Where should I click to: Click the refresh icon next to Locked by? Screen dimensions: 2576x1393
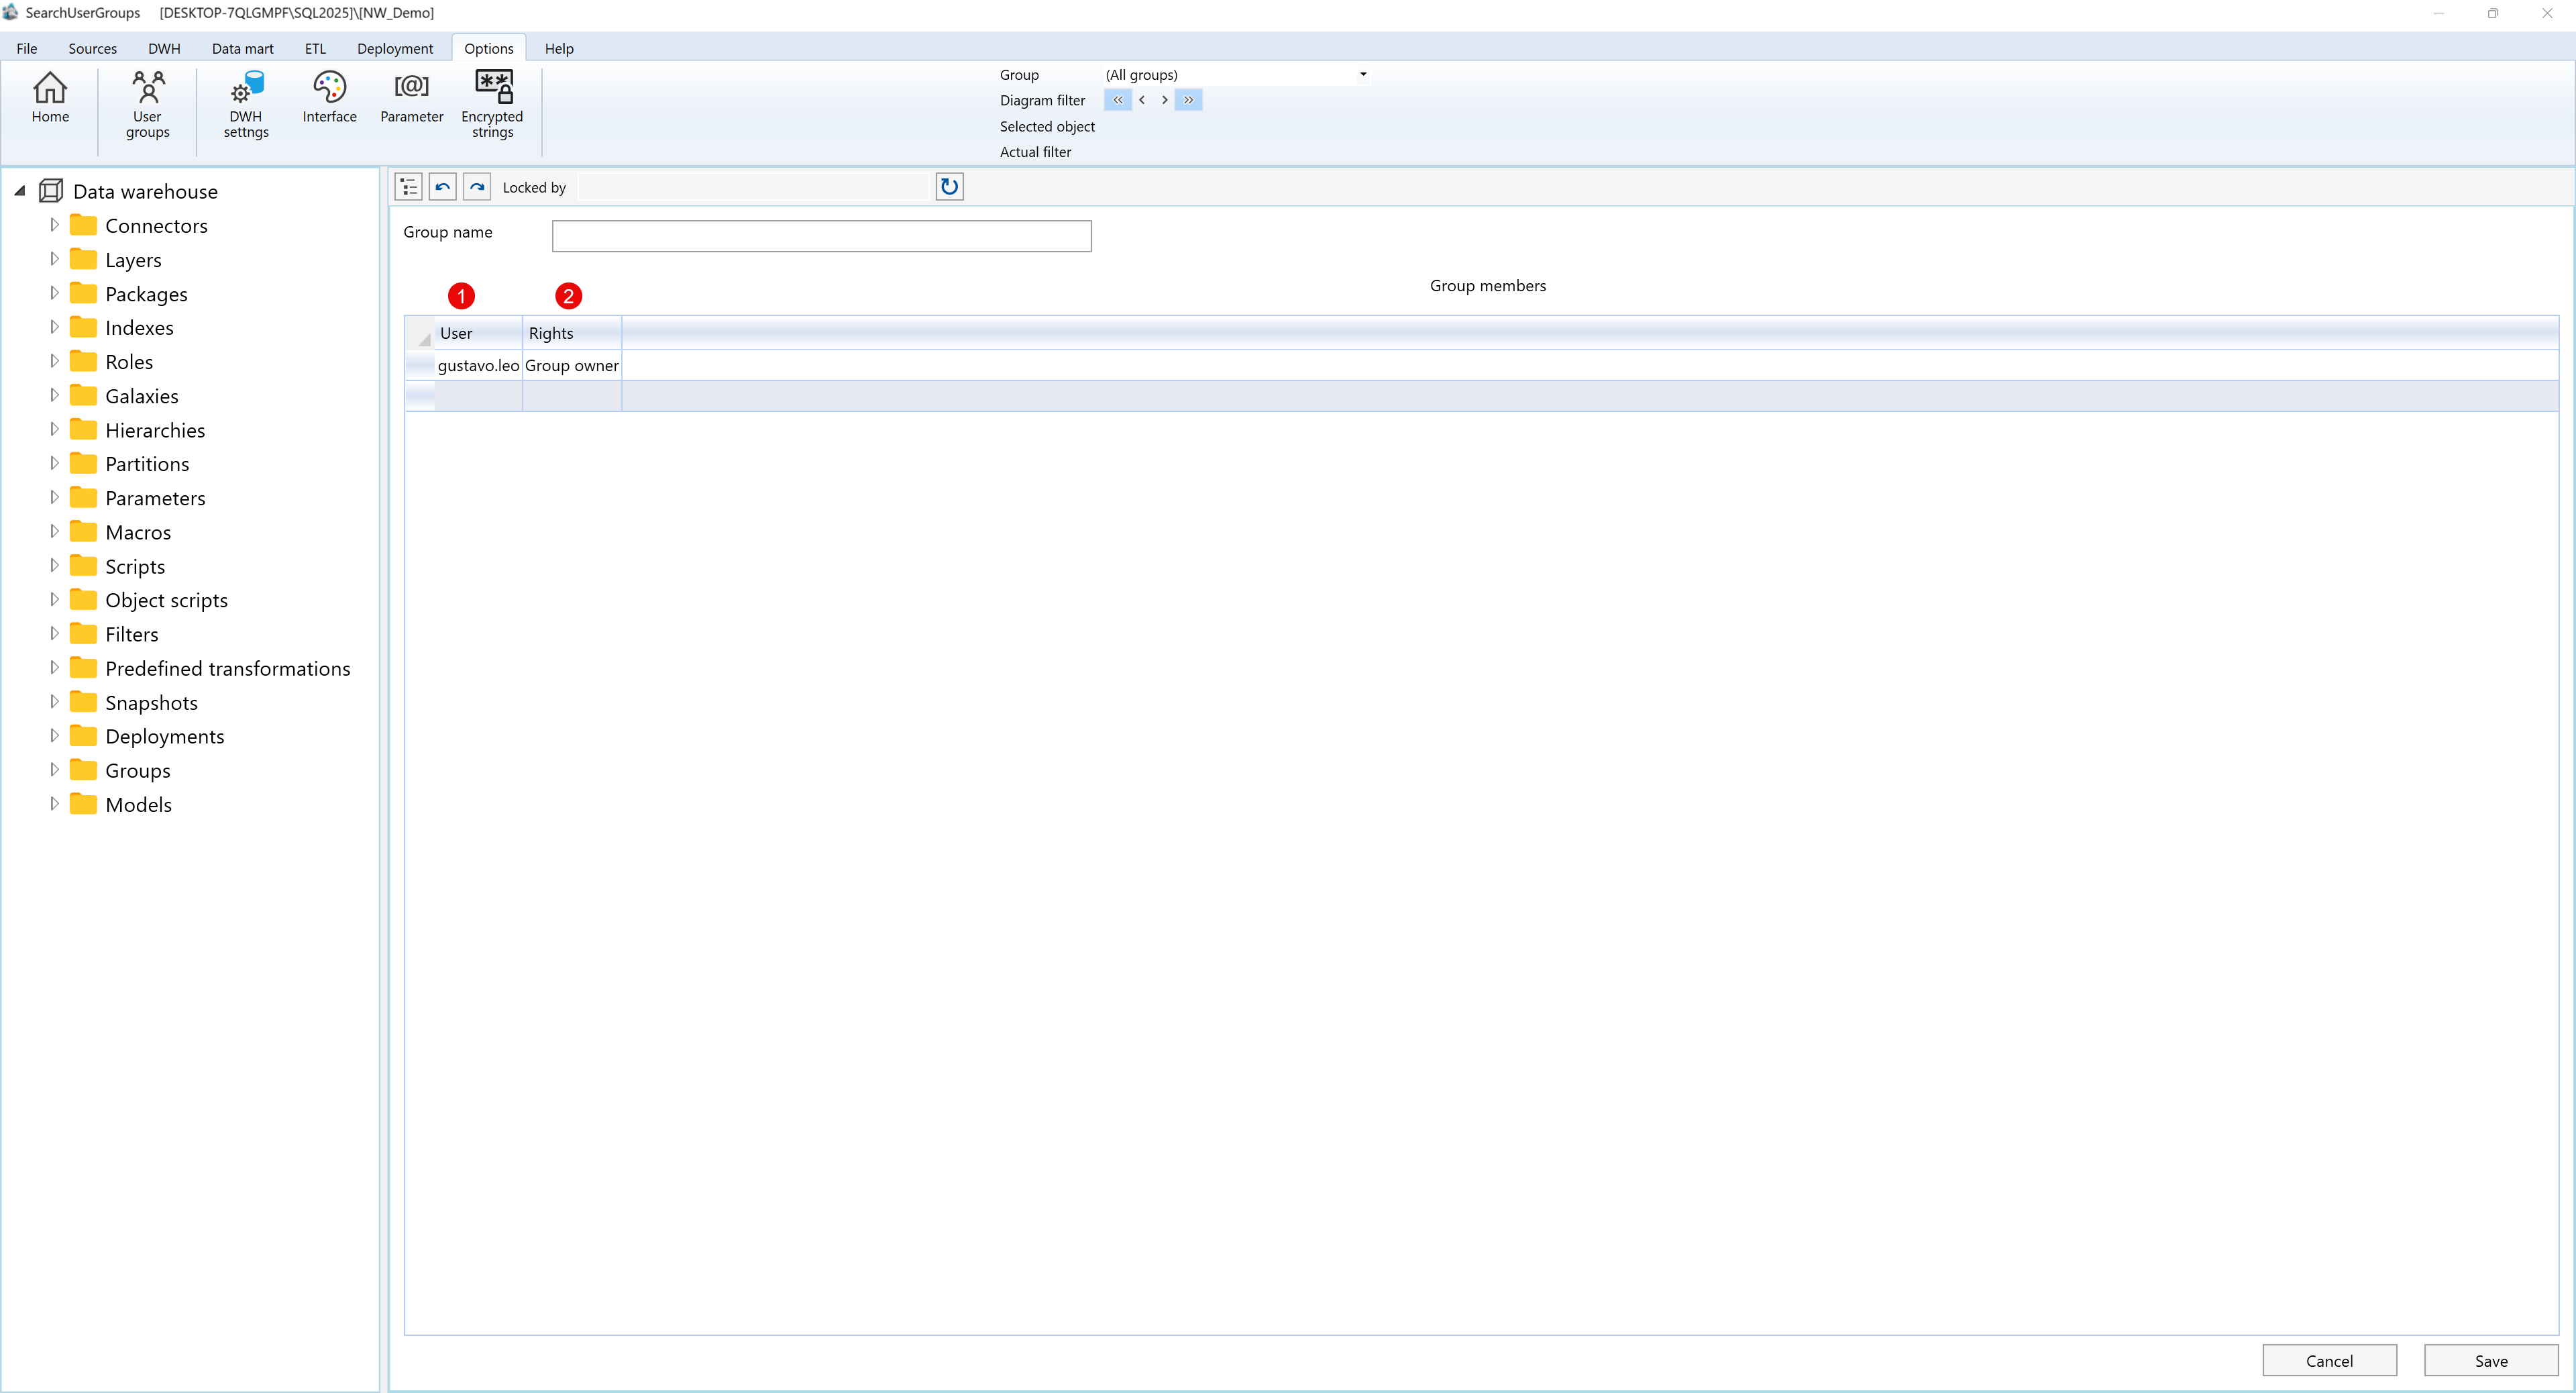[x=948, y=186]
